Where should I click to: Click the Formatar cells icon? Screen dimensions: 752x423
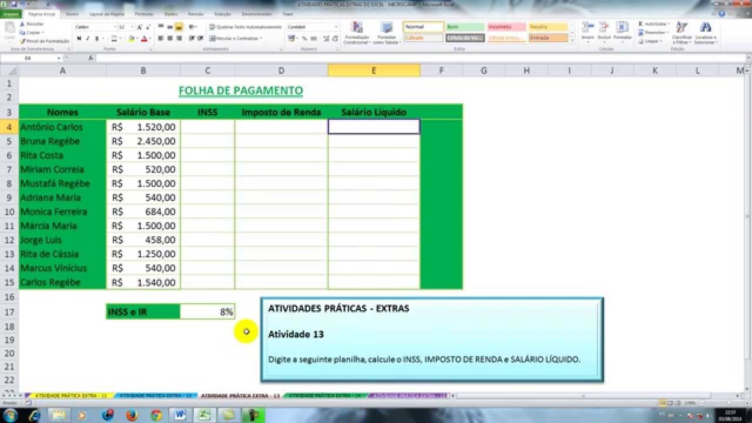[622, 27]
